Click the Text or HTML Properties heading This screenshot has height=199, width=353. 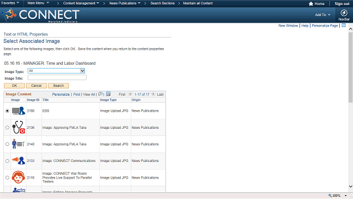pos(26,34)
